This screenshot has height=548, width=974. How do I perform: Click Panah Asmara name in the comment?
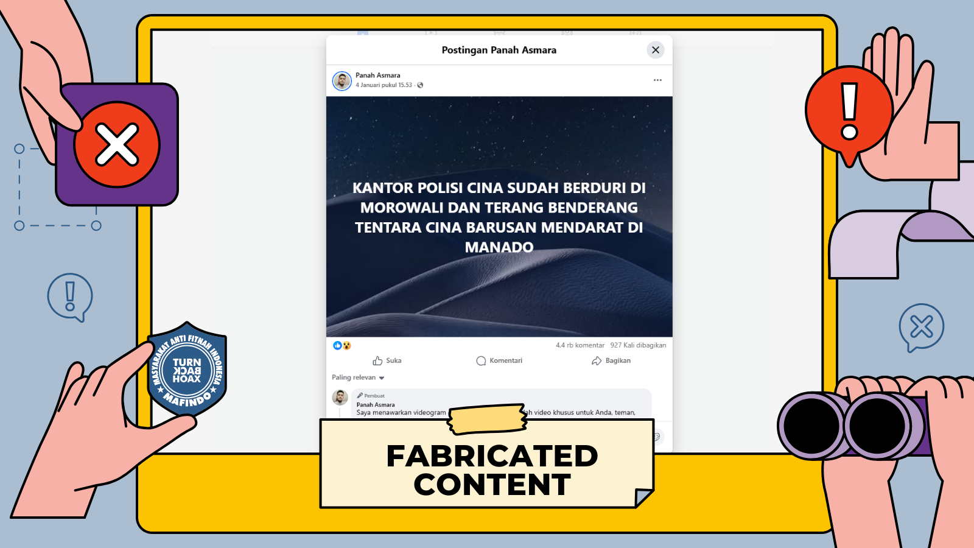[x=376, y=405]
